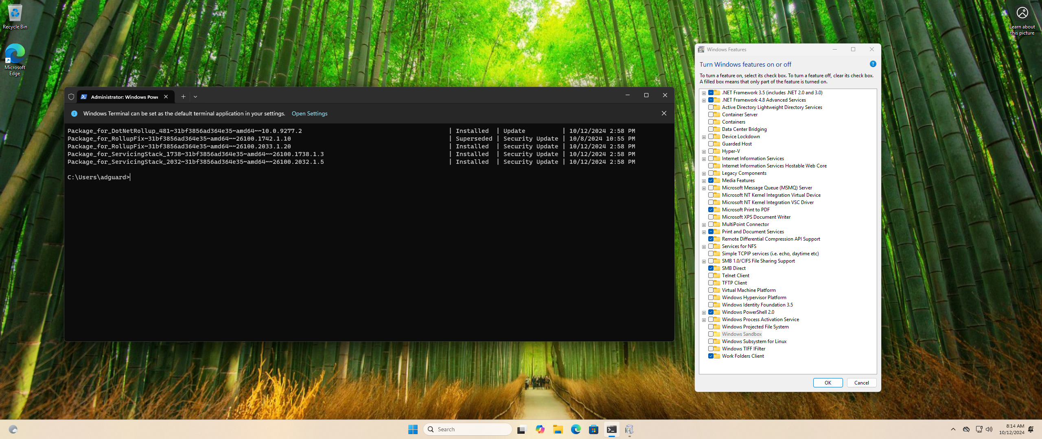Select the Guarded Host feature row
Screen dimensions: 1042x439
737,144
